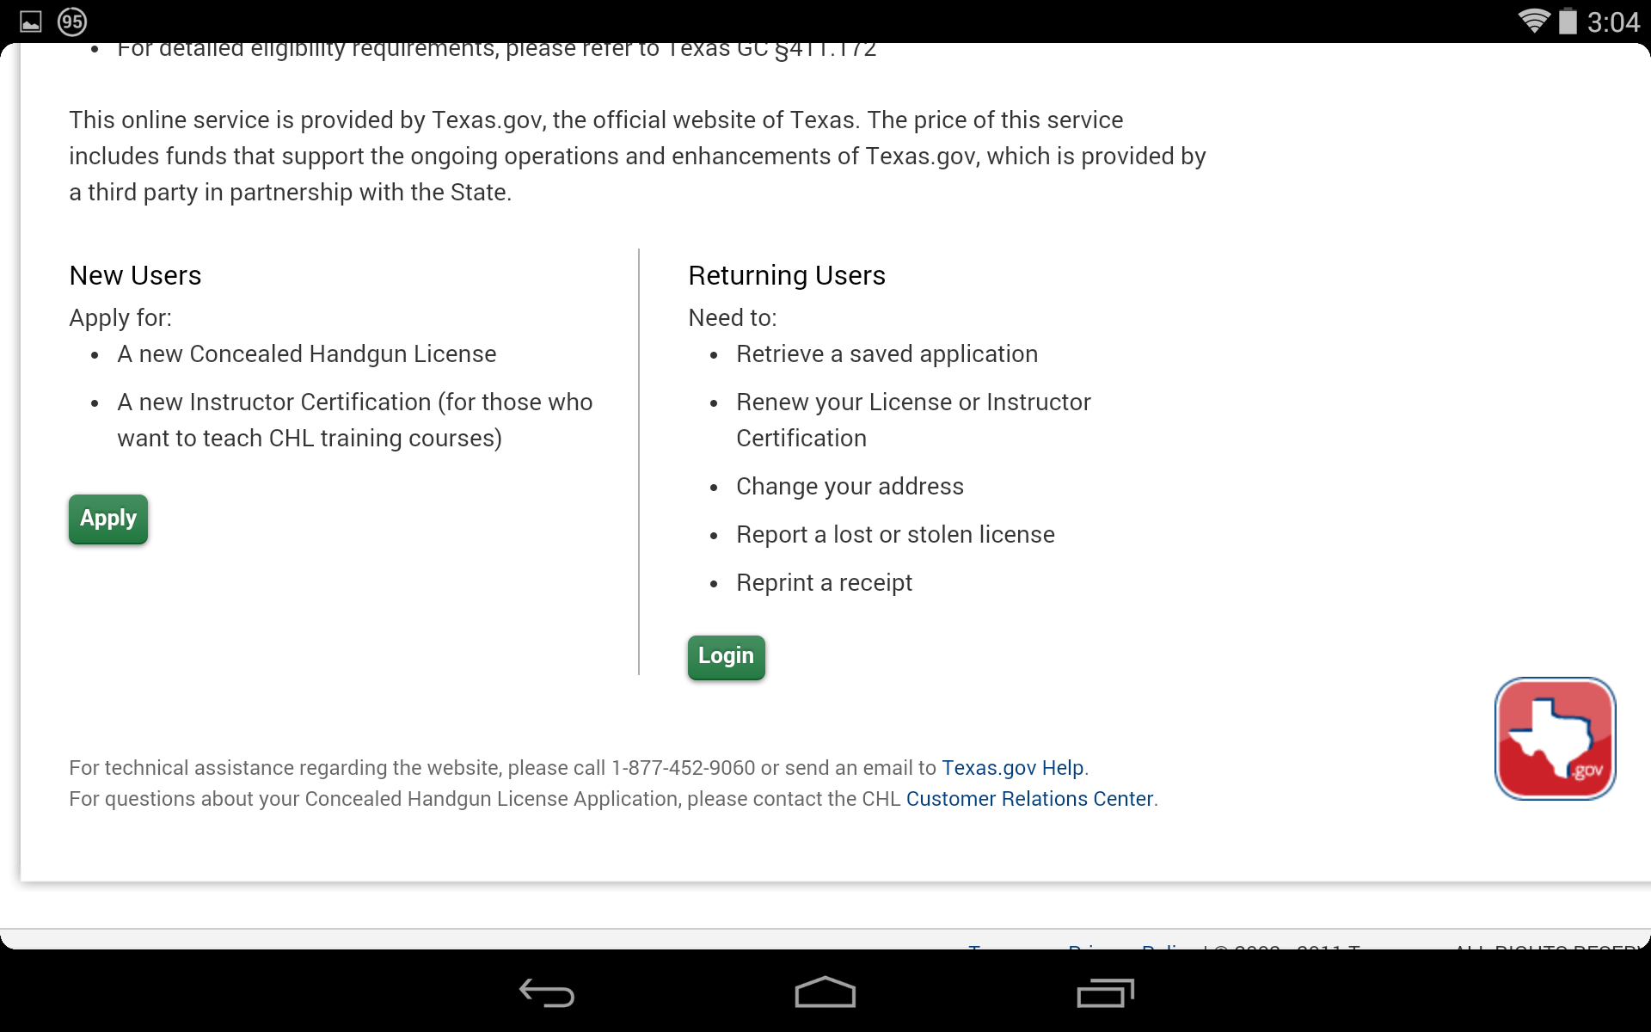Tap the red Texas.gov logo icon
This screenshot has height=1032, width=1651.
pos(1555,739)
